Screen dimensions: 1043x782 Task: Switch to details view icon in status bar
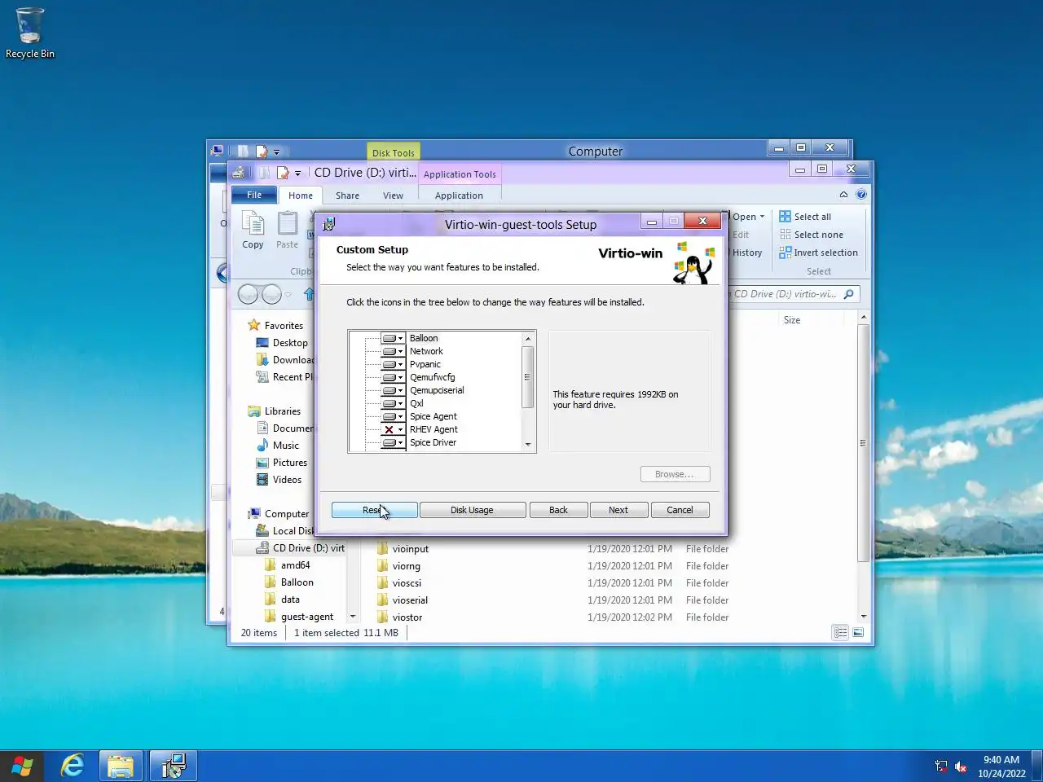pos(840,633)
